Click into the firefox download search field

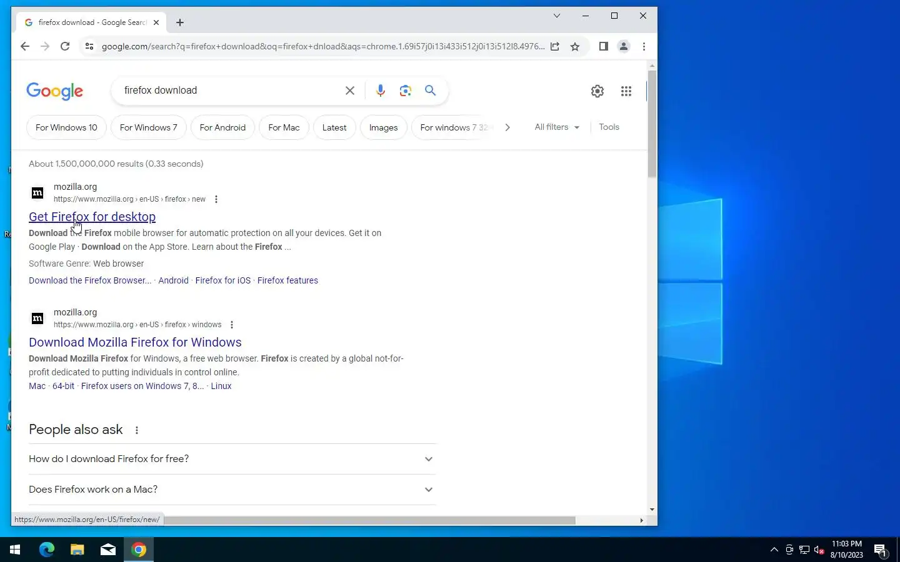coord(231,91)
